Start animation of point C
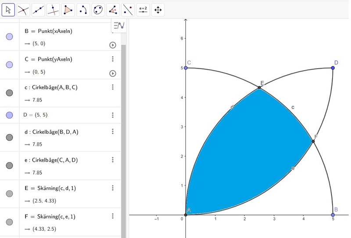Viewport: 351px width, 238px height. click(x=113, y=73)
